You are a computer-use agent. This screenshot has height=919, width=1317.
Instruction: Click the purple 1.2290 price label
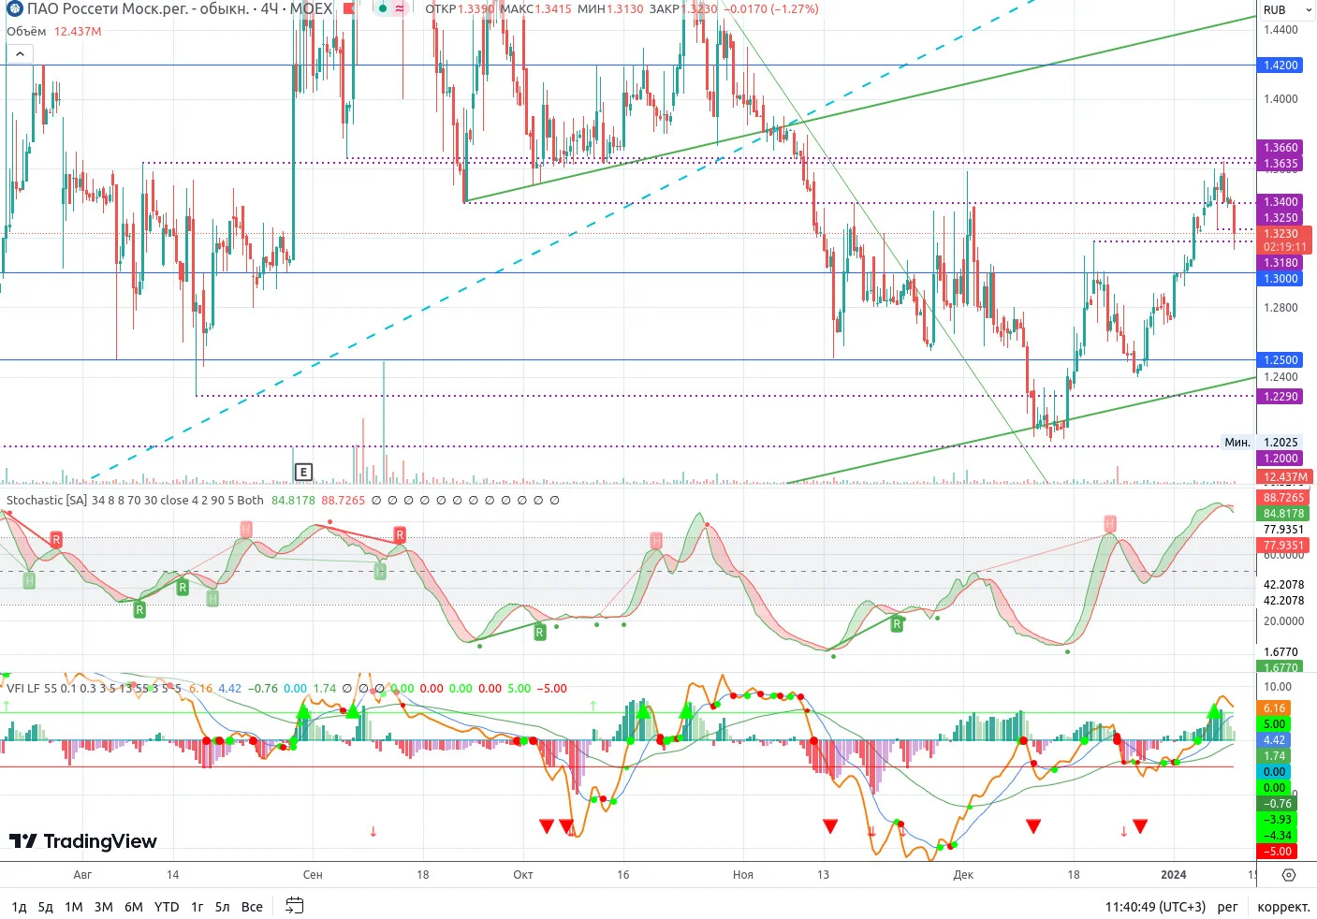click(x=1280, y=397)
